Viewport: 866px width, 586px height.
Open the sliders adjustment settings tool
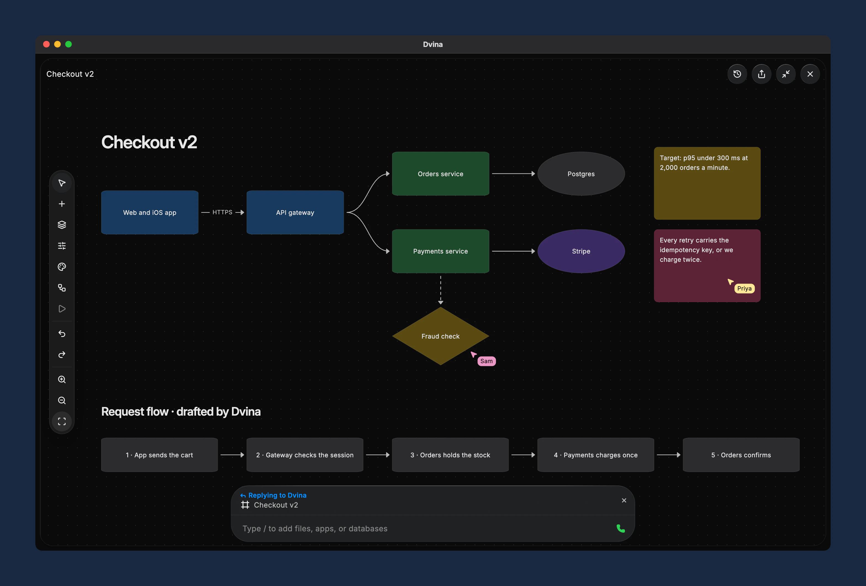tap(62, 246)
